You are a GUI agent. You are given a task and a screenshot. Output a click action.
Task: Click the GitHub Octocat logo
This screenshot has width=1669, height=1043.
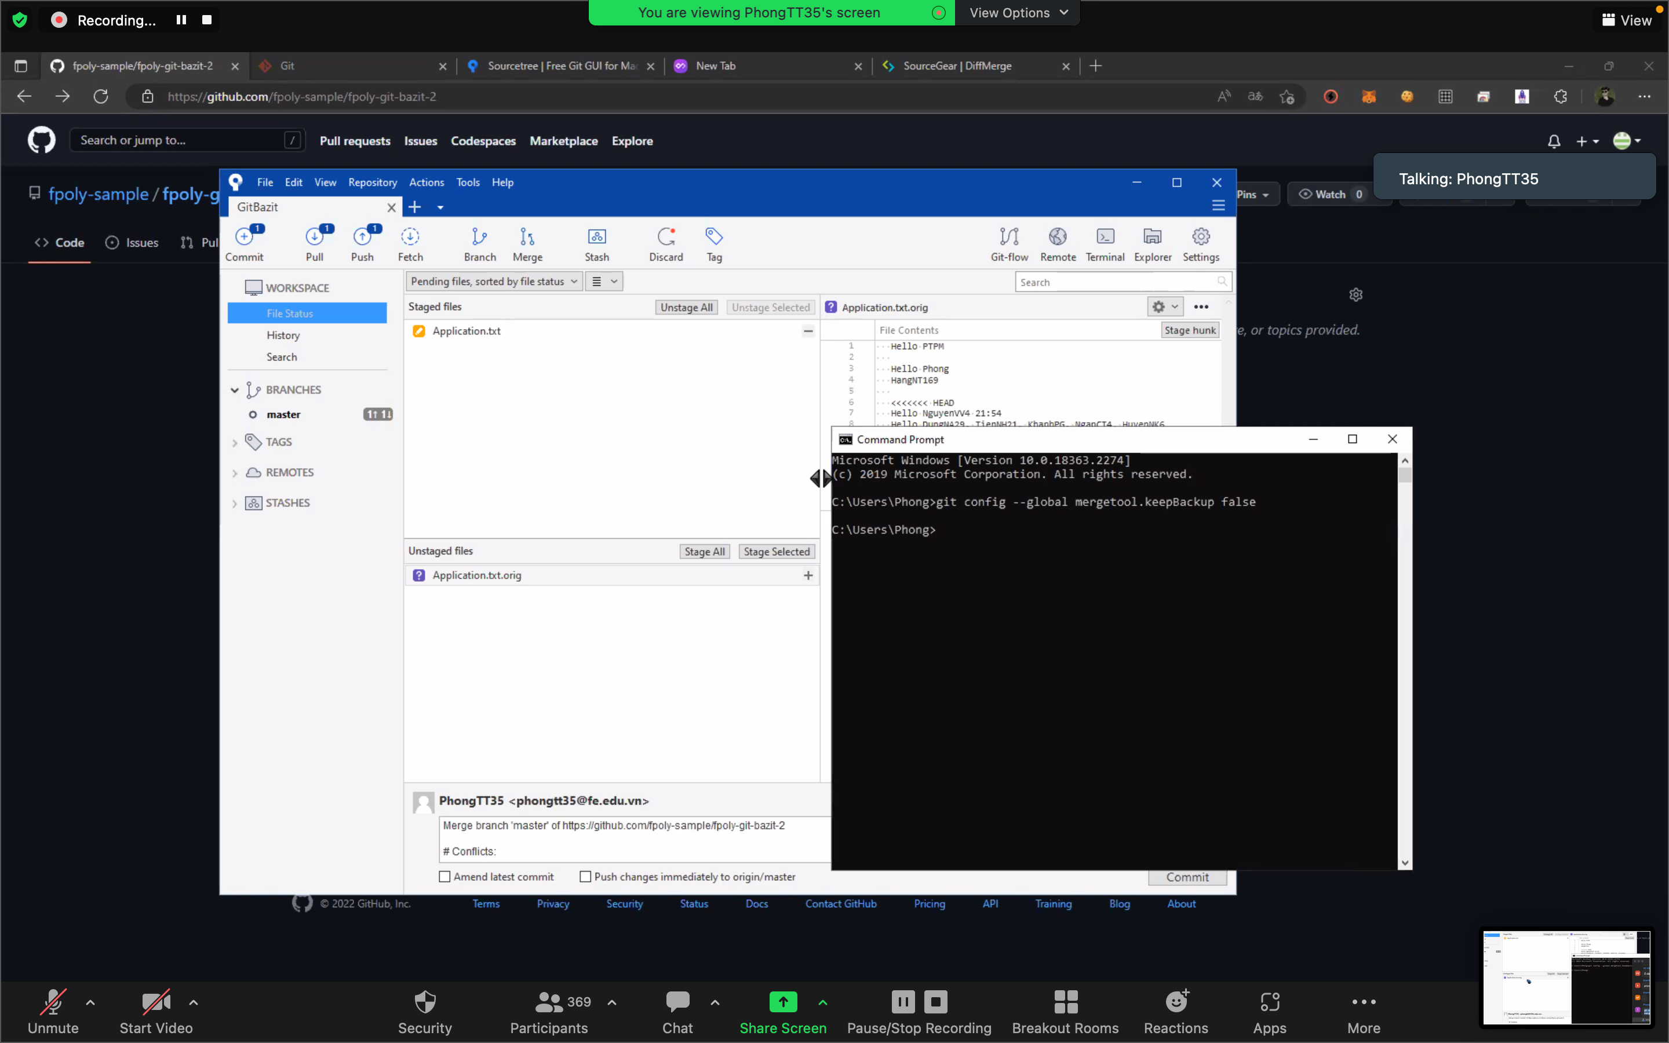tap(41, 140)
